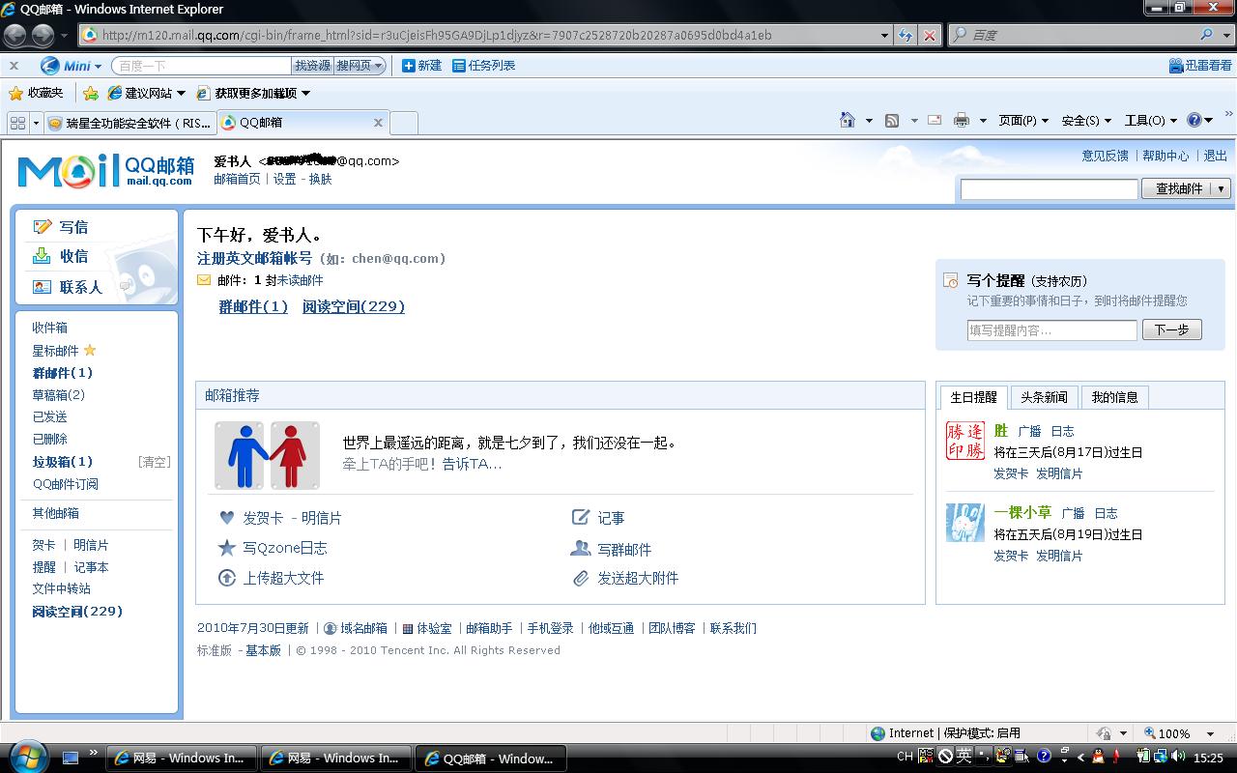This screenshot has height=773, width=1237.
Task: Click the browser Forward arrow button
Action: pos(43,36)
